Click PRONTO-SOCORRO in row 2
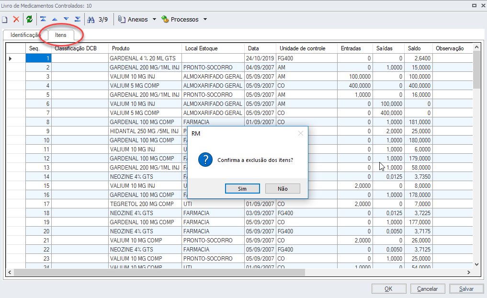Viewport: 487px width, 298px height. click(213, 68)
